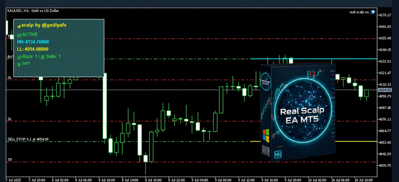The width and height of the screenshot is (399, 182).
Task: Click the 'Buys: 1' counter
Action: 30,57
